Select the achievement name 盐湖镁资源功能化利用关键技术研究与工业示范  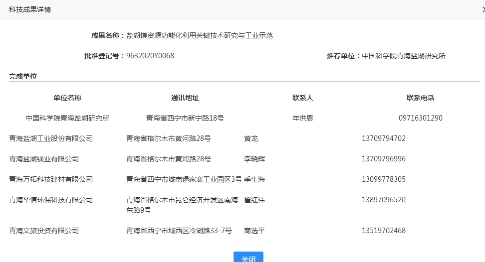pyautogui.click(x=200, y=35)
